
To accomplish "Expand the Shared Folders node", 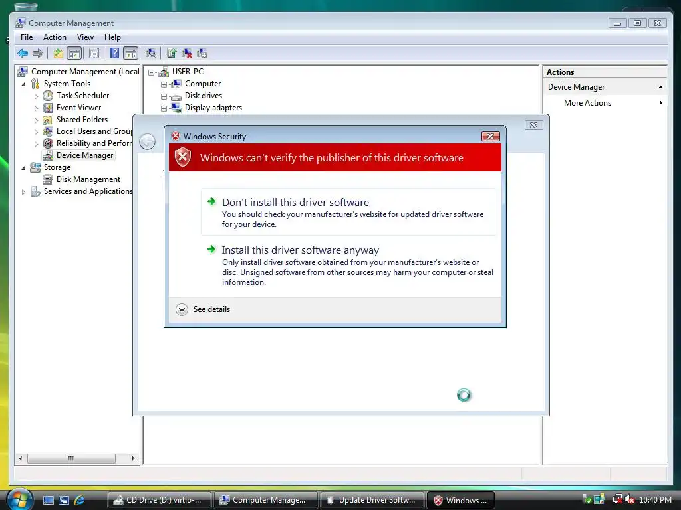I will click(x=36, y=120).
